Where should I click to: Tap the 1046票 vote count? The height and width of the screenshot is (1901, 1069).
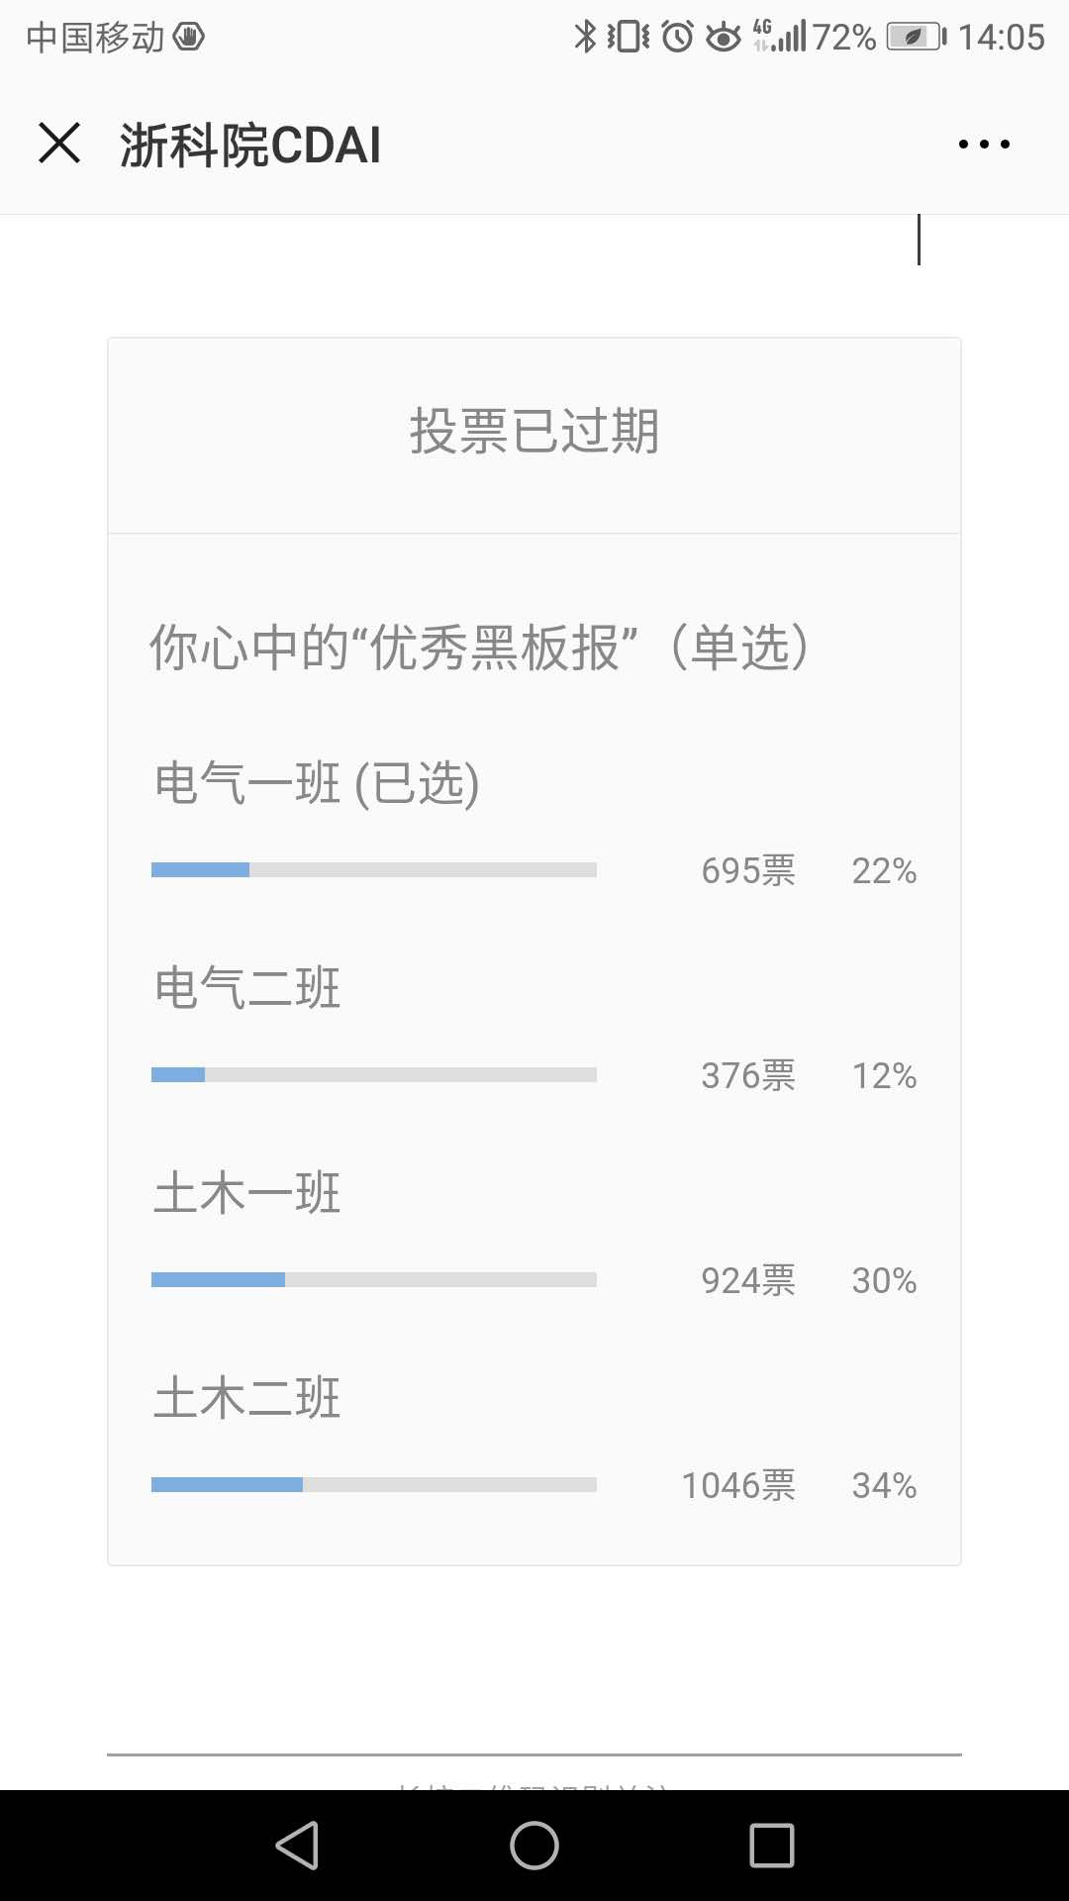(x=738, y=1485)
